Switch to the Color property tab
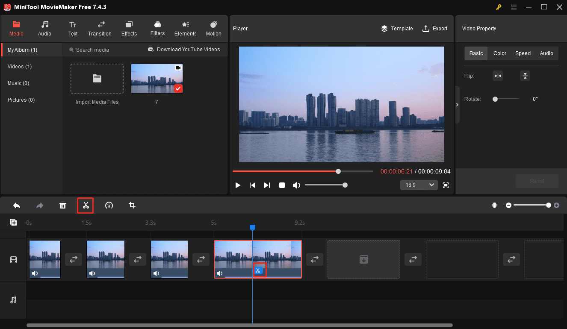Screen dimensions: 567x329 (500, 53)
